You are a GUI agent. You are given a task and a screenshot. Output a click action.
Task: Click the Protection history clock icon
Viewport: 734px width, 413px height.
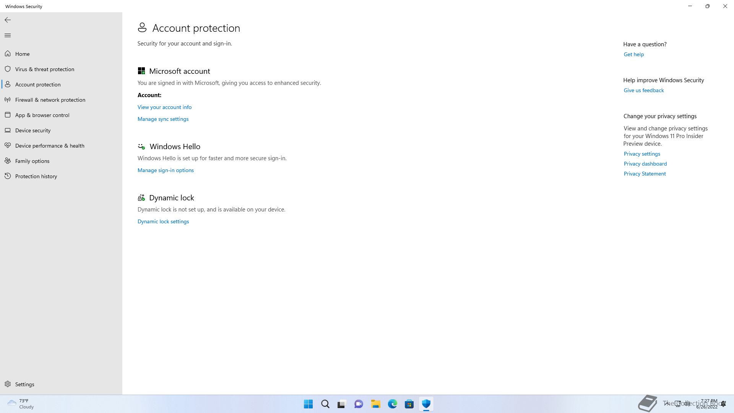(x=8, y=176)
